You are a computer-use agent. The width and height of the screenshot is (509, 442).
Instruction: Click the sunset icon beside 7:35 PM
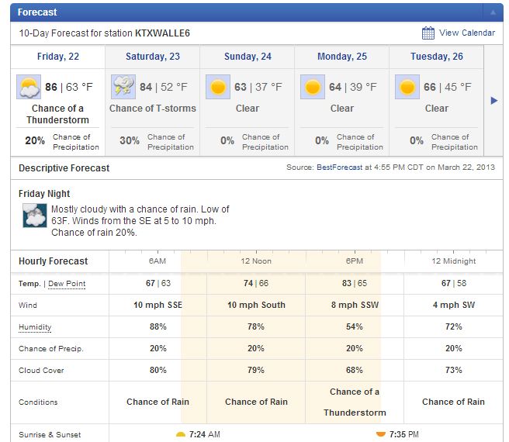coord(380,434)
